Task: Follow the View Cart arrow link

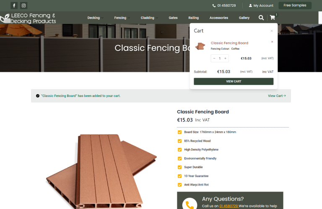Action: tap(277, 96)
